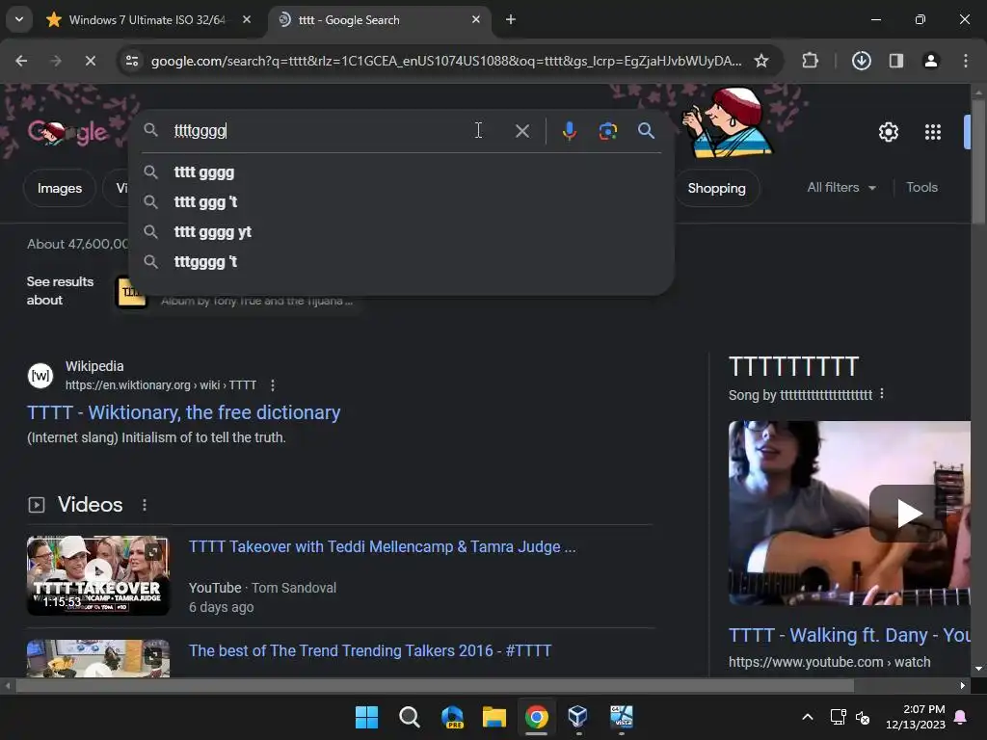Click the blue search magnifier button
The width and height of the screenshot is (987, 740).
(x=646, y=131)
